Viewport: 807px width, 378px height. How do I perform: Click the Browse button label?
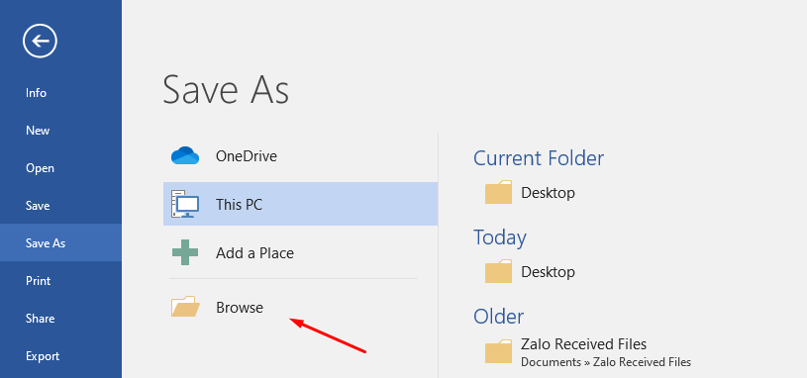(240, 308)
